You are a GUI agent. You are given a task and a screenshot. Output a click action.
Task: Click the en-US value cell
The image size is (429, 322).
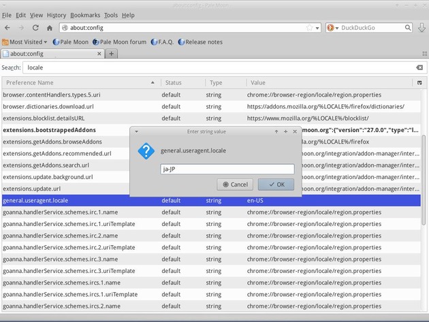[x=255, y=201]
